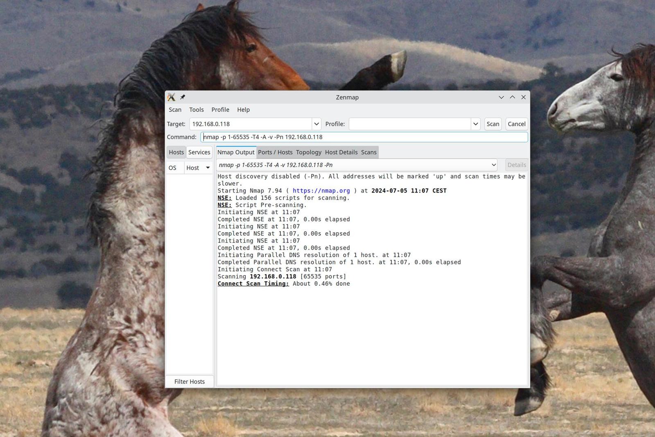Open the Tools menu
Screen dimensions: 655x437
pos(196,110)
